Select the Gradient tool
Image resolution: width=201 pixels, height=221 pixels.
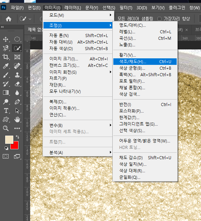coord(5,93)
